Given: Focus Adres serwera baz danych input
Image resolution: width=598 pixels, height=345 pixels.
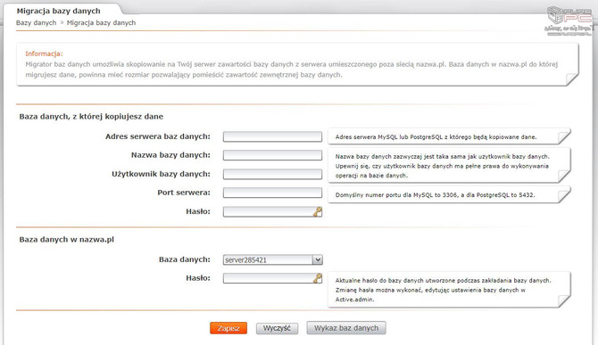Looking at the screenshot, I should point(272,136).
